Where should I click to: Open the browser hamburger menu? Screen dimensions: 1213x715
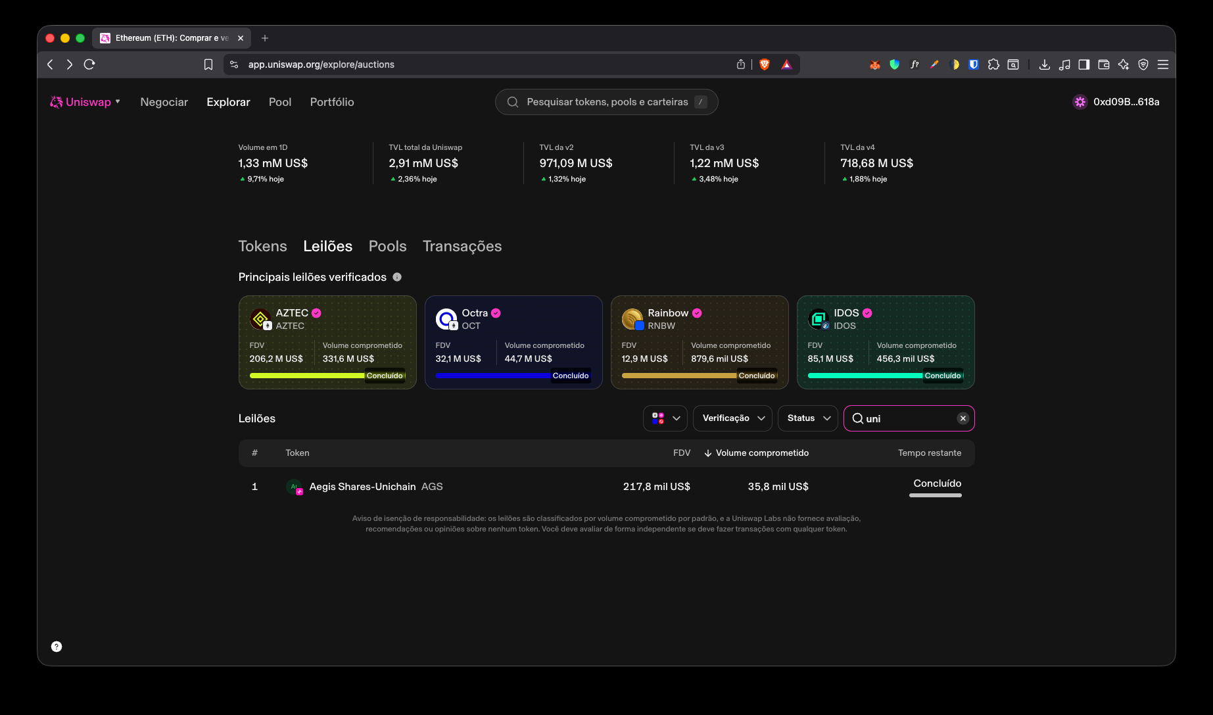[1163, 64]
